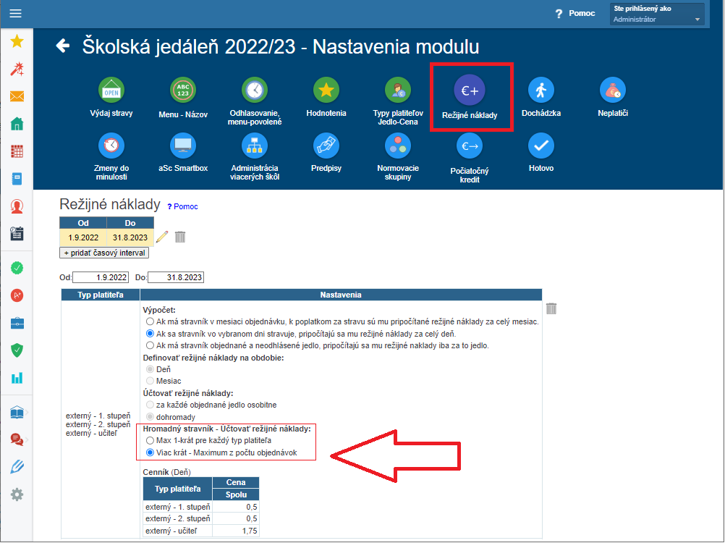
Task: Open the mail envelope sidebar icon
Action: [x=17, y=96]
